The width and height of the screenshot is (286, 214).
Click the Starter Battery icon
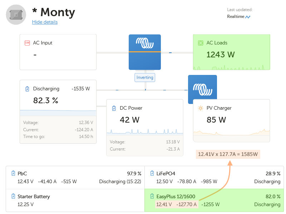13,196
